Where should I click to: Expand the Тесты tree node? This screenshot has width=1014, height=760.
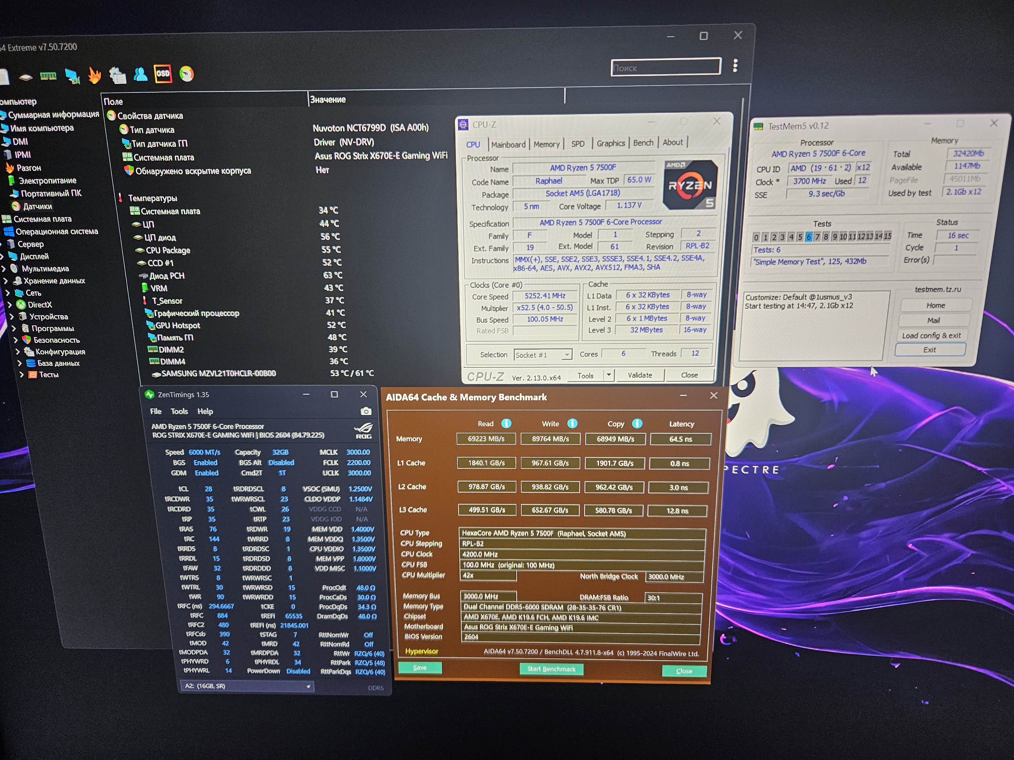click(x=22, y=375)
